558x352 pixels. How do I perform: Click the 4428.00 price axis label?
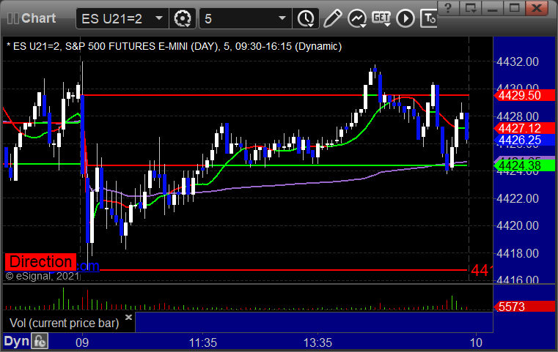(518, 116)
